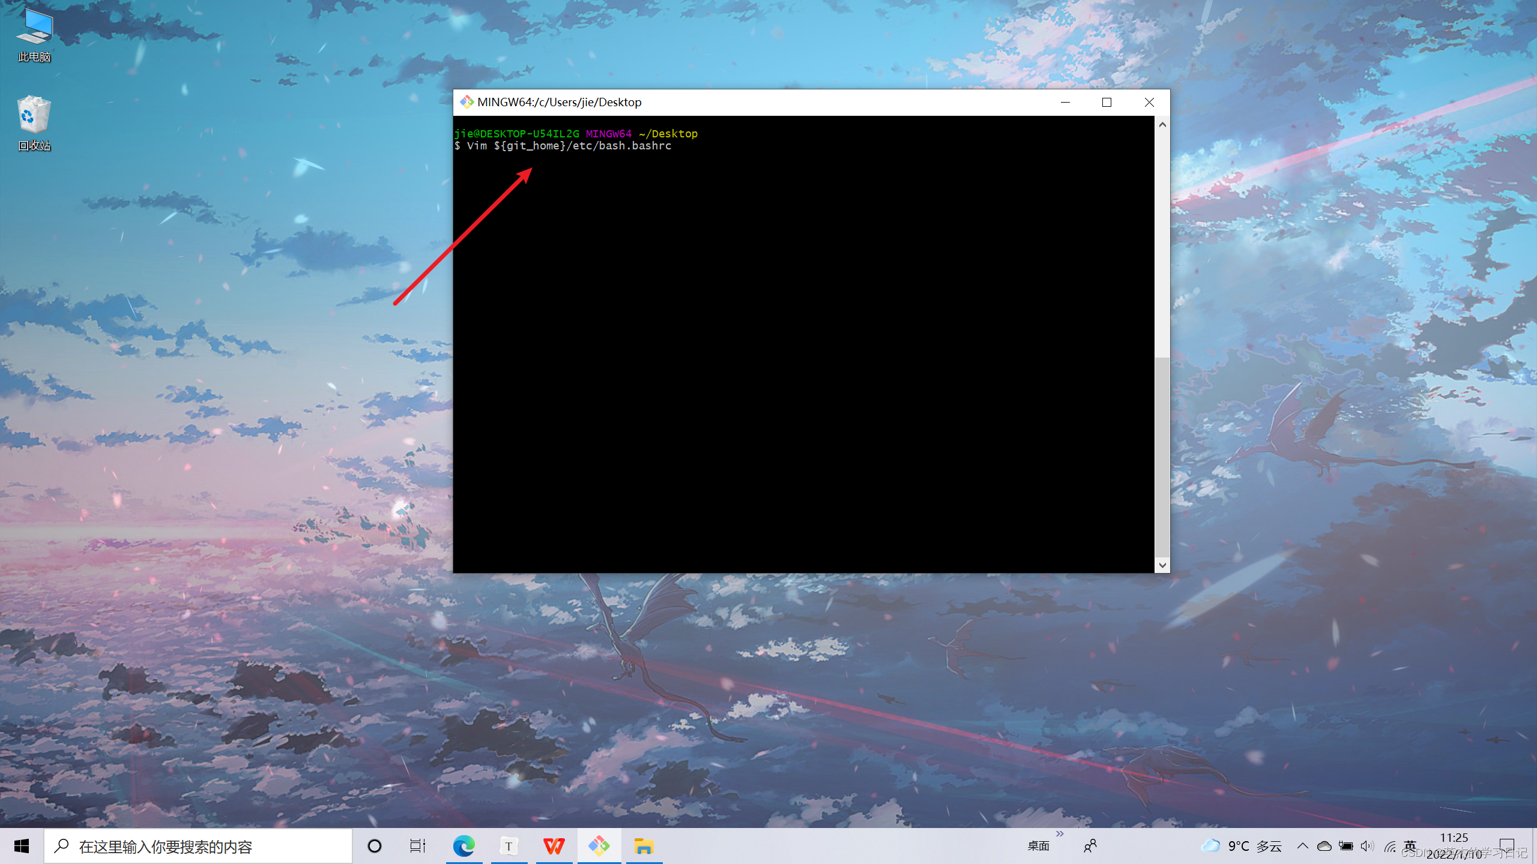Screen dimensions: 1537x864
Task: Toggle the 英 input method indicator
Action: coord(1410,846)
